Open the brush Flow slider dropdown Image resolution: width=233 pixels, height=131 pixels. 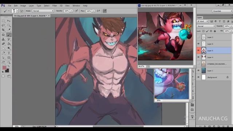coord(94,11)
